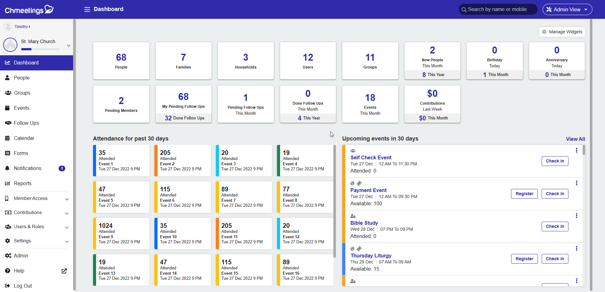
Task: Click the '32 Done Follow Ups' footer text
Action: (x=184, y=118)
